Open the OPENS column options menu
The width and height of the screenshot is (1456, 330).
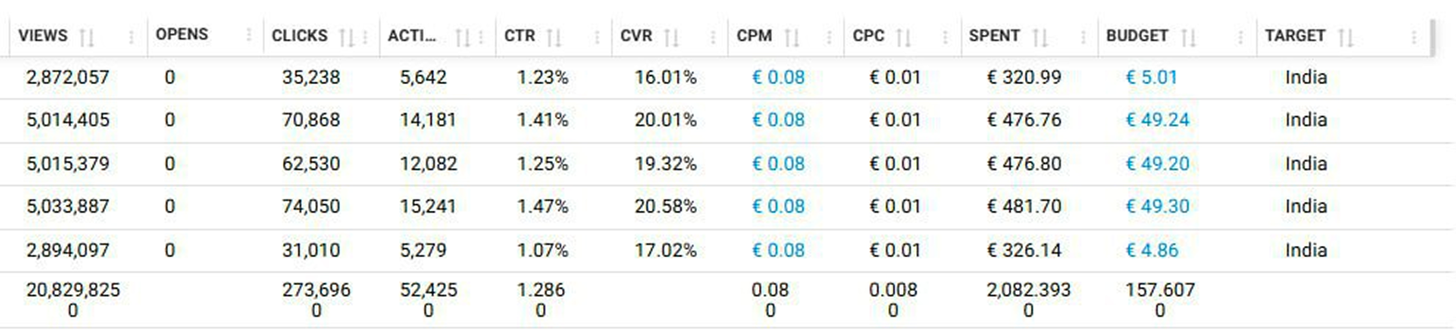click(248, 35)
